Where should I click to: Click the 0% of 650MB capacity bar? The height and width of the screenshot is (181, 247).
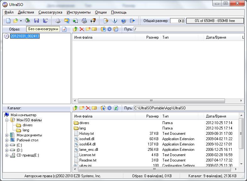215,21
